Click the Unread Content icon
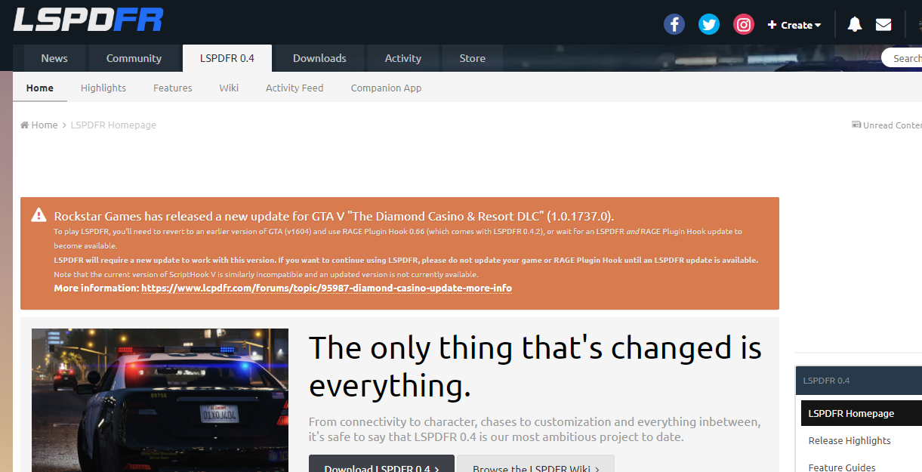The image size is (922, 472). coord(856,125)
